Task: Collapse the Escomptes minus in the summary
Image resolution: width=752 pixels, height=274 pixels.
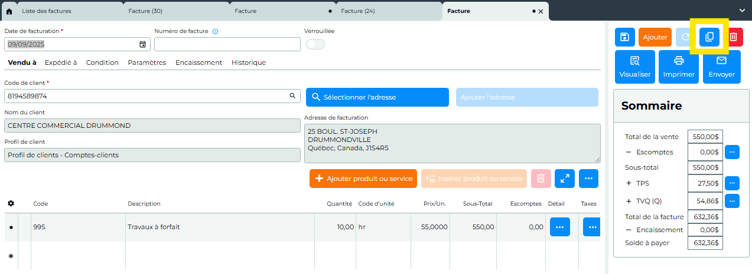Action: tap(629, 152)
